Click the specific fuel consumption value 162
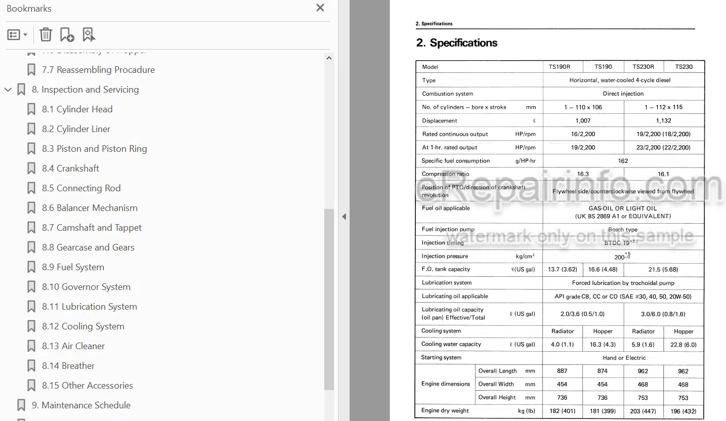The height and width of the screenshot is (421, 726). 623,161
